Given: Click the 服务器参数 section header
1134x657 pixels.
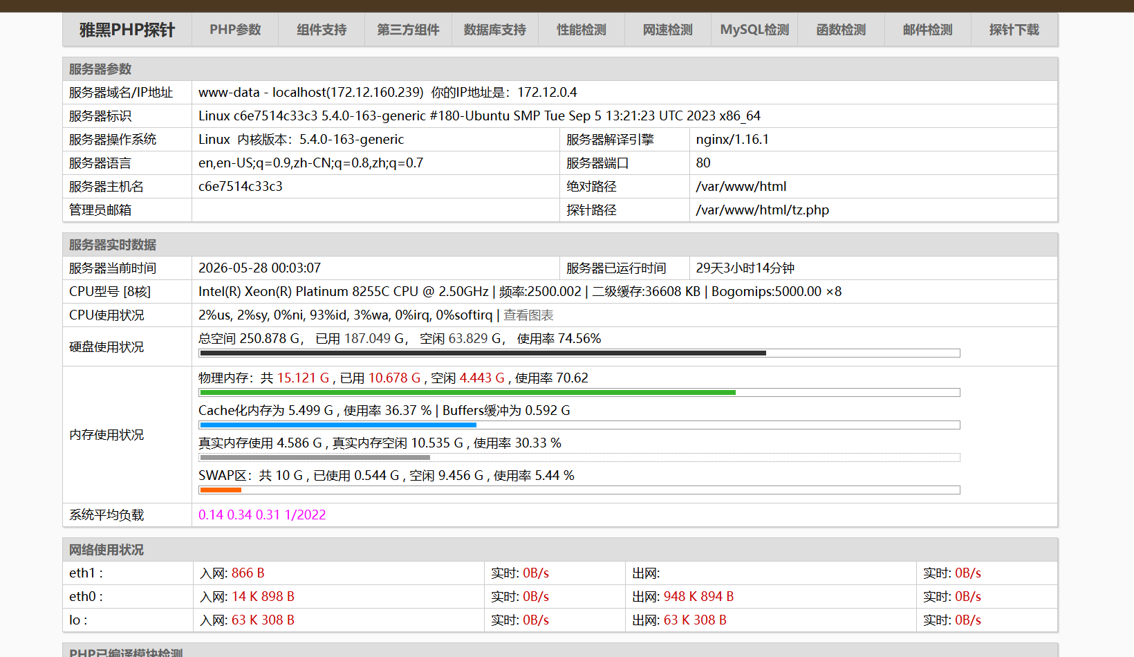Looking at the screenshot, I should coord(100,69).
